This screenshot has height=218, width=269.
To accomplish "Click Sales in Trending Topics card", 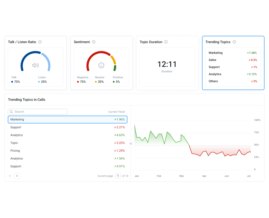I will [x=212, y=60].
